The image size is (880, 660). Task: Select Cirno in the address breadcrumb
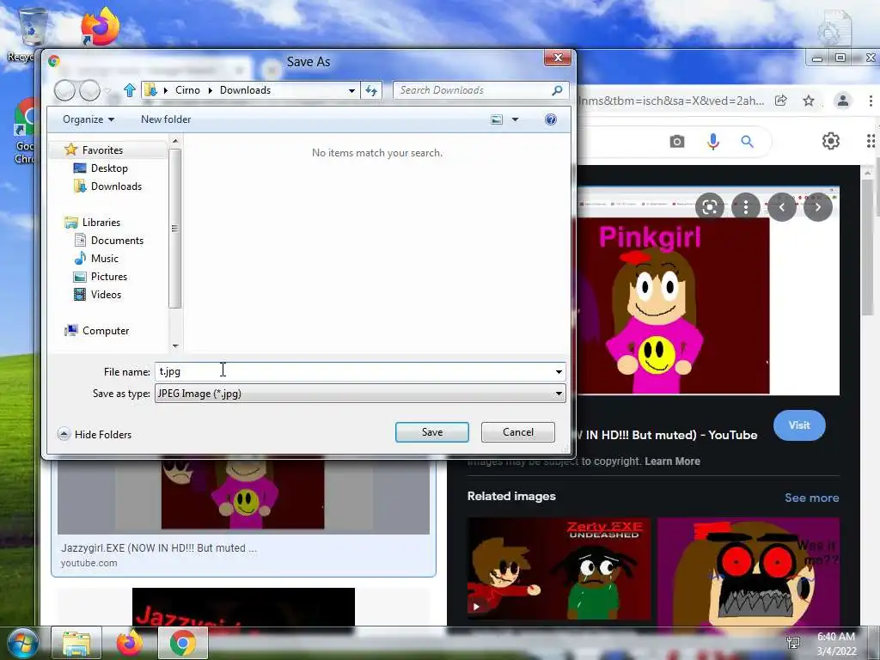tap(187, 90)
